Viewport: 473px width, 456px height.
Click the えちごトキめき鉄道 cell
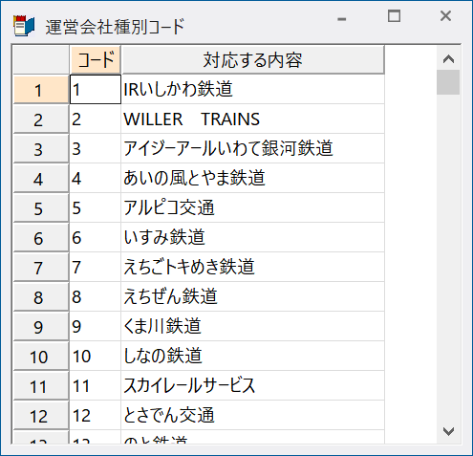(252, 267)
